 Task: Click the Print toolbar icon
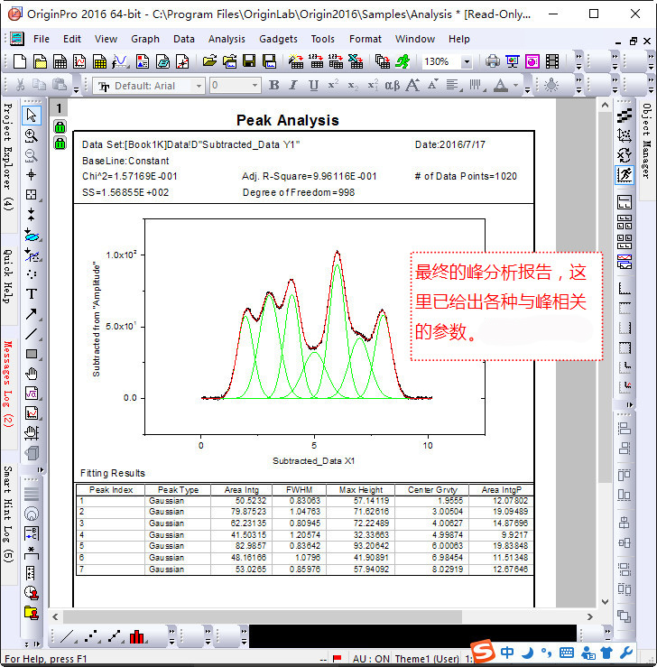tap(493, 61)
